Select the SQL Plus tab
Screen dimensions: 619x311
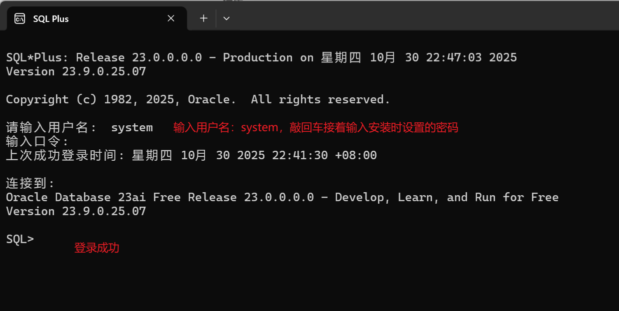click(96, 18)
